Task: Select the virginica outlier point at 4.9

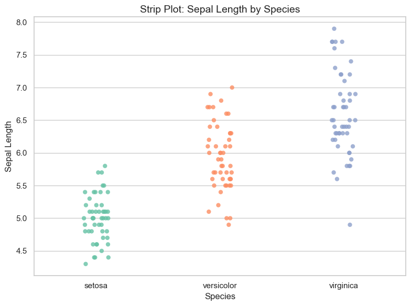Action: pyautogui.click(x=350, y=225)
